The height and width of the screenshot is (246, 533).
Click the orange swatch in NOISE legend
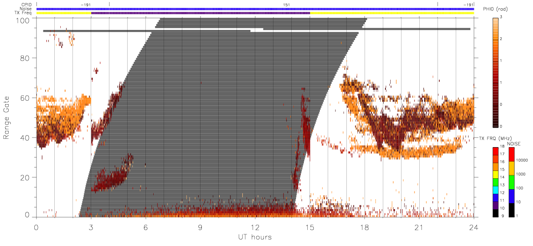(511, 168)
